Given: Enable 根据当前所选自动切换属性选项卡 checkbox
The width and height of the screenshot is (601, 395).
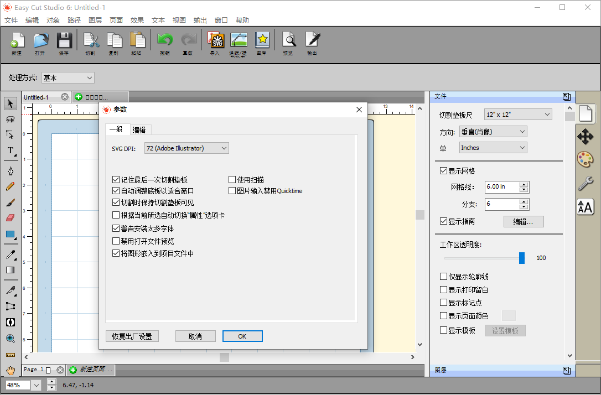Looking at the screenshot, I should (116, 215).
